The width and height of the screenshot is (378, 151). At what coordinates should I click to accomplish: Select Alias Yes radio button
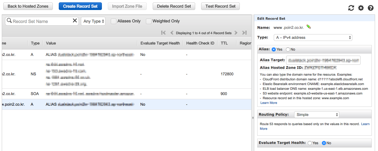click(x=273, y=49)
